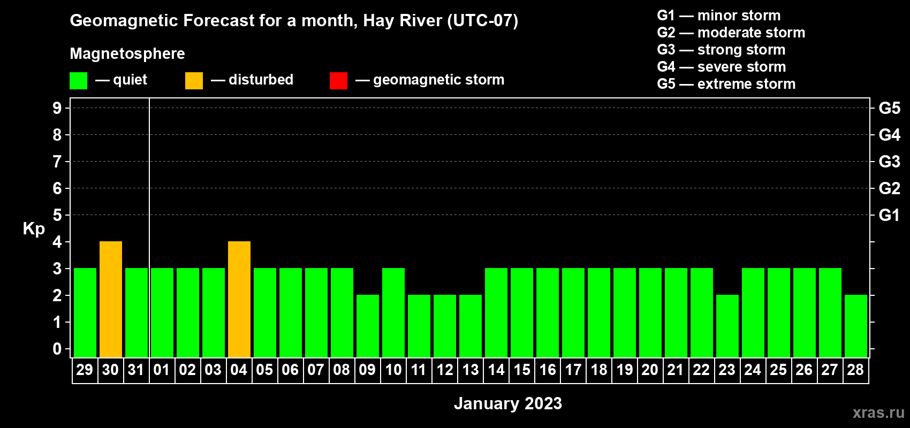Click the green quiet legend swatch
This screenshot has width=910, height=428.
coord(78,81)
